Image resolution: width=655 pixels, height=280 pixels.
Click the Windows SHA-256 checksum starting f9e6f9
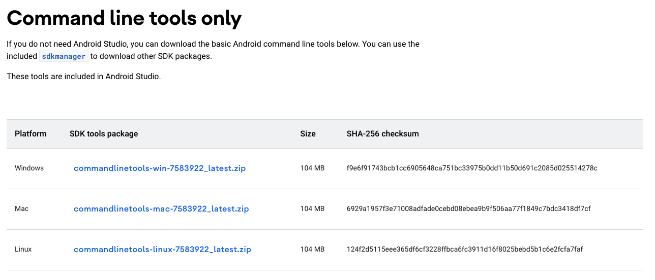click(472, 168)
